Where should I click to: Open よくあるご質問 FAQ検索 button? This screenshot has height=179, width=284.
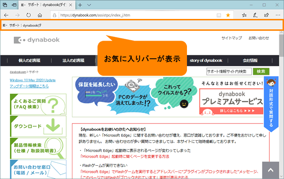tap(38, 104)
